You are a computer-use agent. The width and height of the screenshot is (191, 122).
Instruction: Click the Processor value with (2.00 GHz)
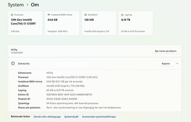point(72,77)
